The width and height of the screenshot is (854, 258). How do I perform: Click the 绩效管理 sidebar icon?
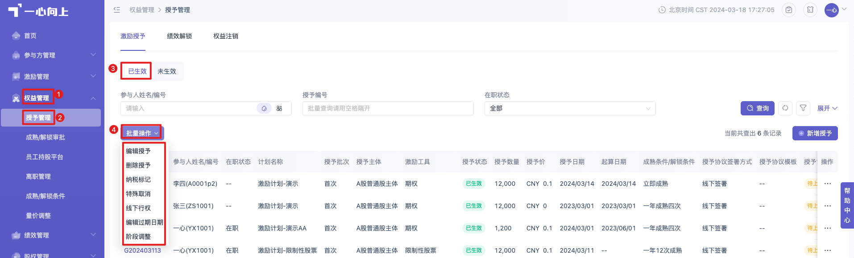[x=16, y=235]
